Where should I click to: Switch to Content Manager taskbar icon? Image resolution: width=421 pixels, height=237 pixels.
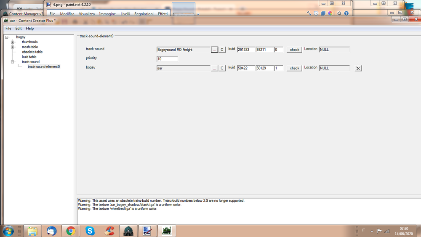[128, 231]
